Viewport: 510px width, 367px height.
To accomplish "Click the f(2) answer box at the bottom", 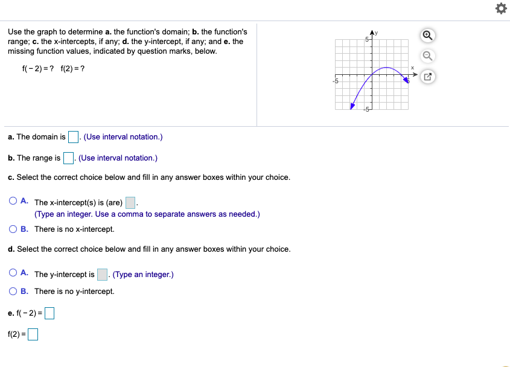I will point(33,334).
